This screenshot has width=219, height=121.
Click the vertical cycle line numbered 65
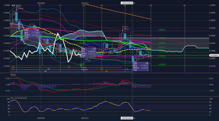point(185,39)
